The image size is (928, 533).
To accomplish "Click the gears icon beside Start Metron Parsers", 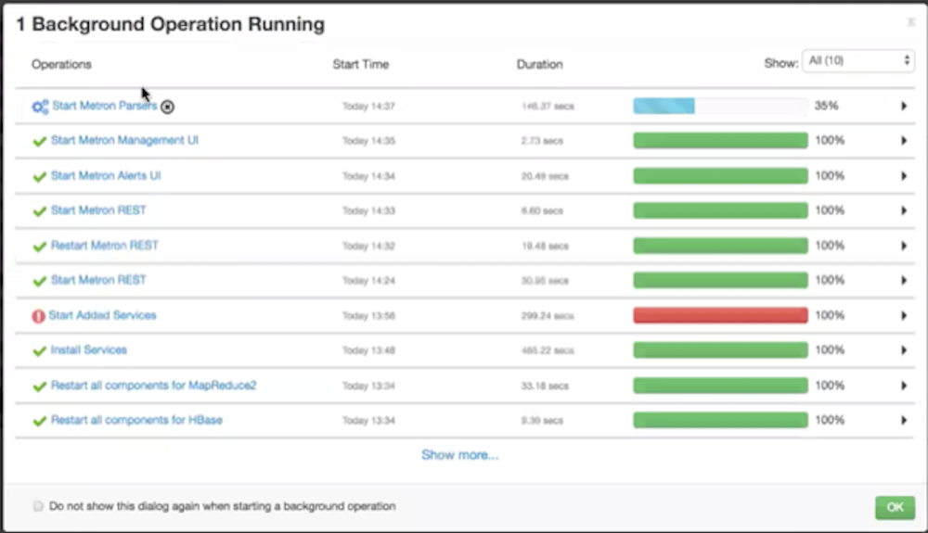I will coord(40,107).
